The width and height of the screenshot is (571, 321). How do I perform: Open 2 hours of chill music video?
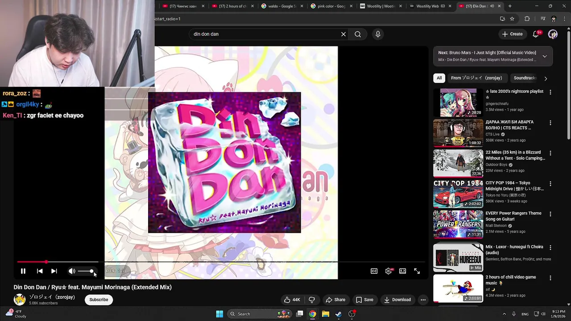[511, 280]
